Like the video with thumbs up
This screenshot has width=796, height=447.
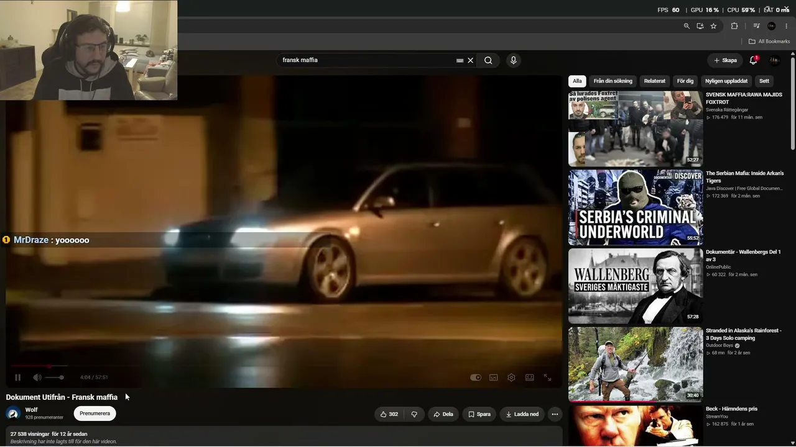(x=389, y=414)
